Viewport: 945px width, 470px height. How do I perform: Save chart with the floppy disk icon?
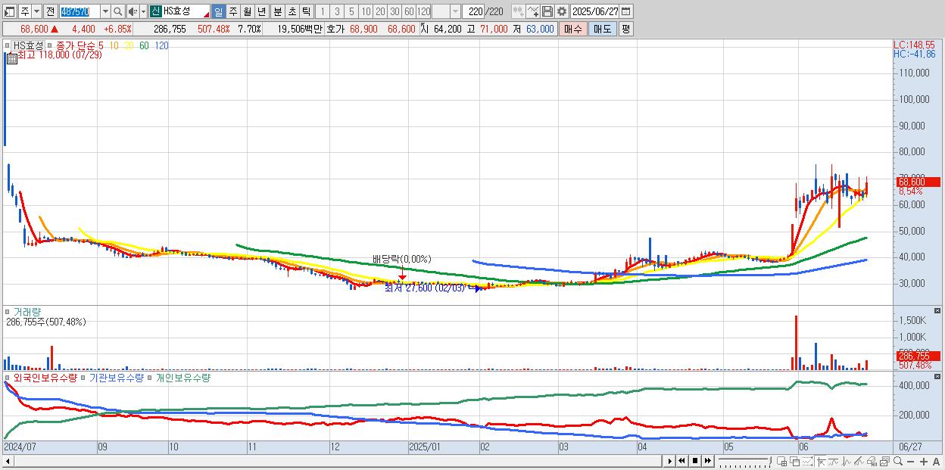(547, 11)
